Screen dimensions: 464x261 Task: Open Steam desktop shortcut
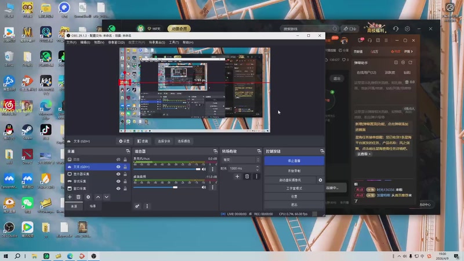pyautogui.click(x=27, y=132)
